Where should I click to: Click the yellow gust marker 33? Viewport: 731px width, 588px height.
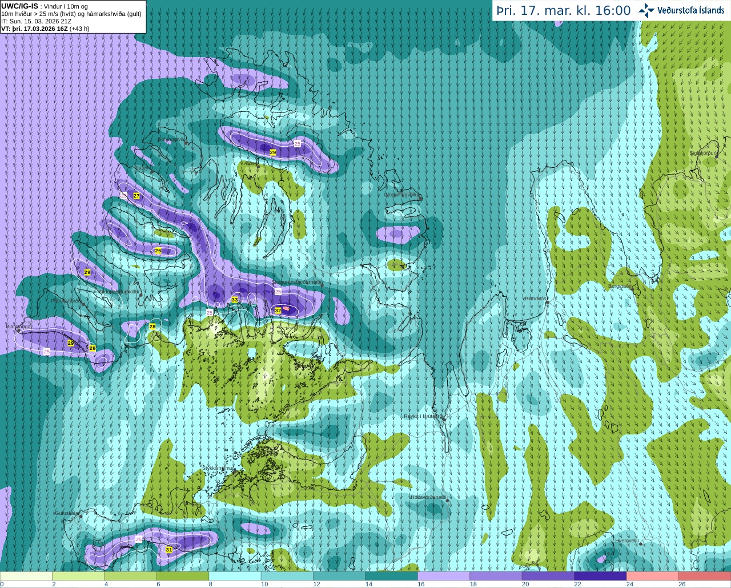tap(235, 300)
